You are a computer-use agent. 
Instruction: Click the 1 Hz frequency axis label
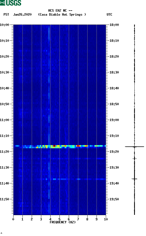[x=22, y=219]
